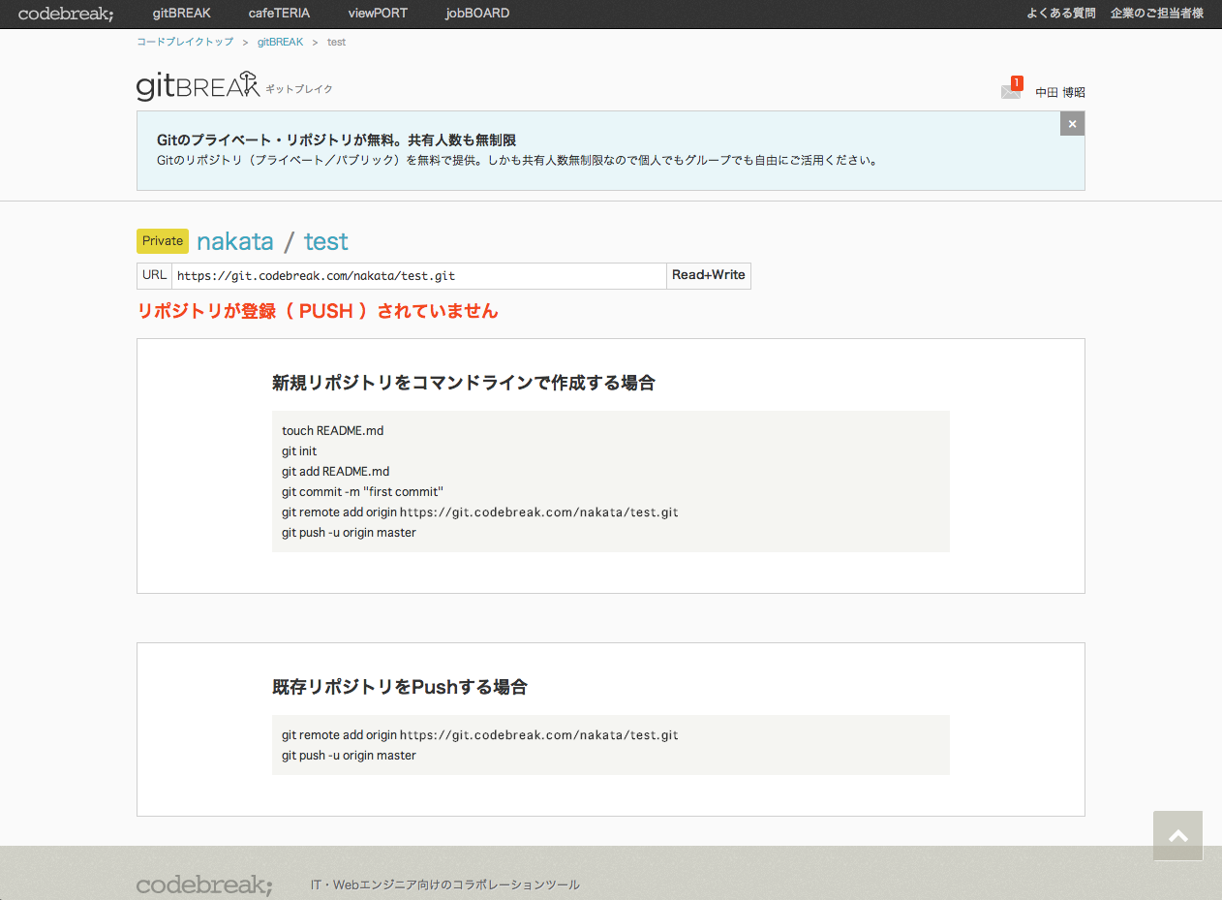The image size is (1222, 900).
Task: Click the red notification badge showing 1
Action: pyautogui.click(x=1016, y=81)
